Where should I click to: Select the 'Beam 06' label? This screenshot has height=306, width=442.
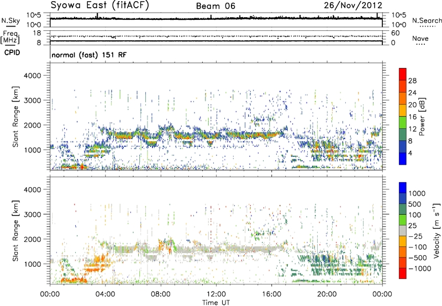[215, 6]
